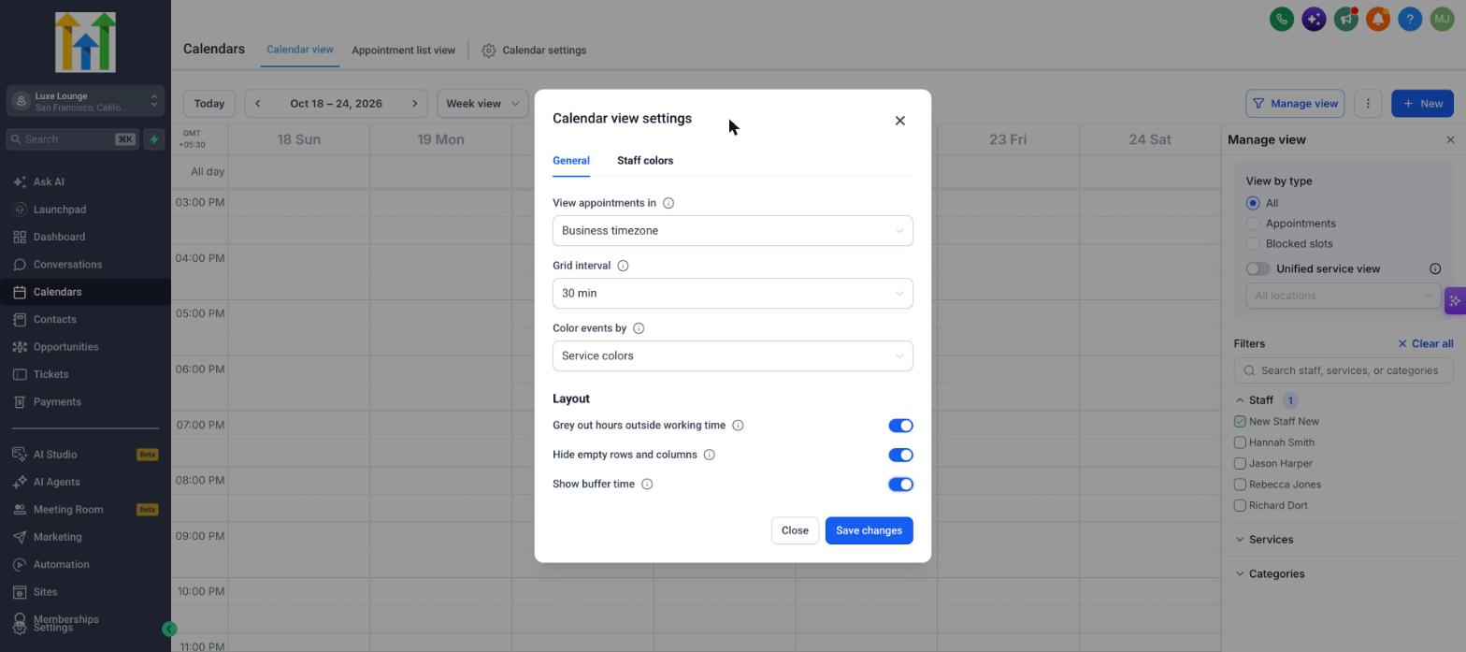
Task: Open the purple AI sparkle icon
Action: coord(1314,19)
